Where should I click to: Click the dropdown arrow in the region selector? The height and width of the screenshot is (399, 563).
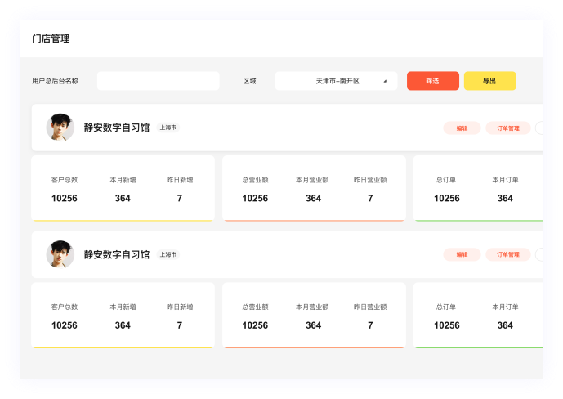coord(385,81)
